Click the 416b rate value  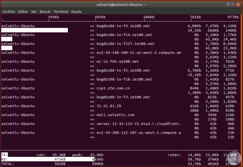pyautogui.click(x=194, y=106)
